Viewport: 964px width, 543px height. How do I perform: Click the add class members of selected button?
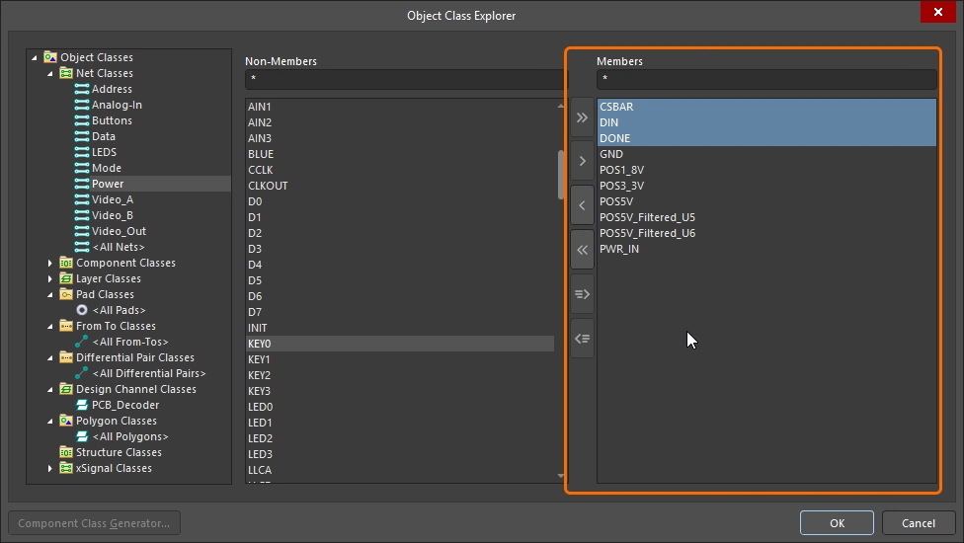pyautogui.click(x=582, y=294)
